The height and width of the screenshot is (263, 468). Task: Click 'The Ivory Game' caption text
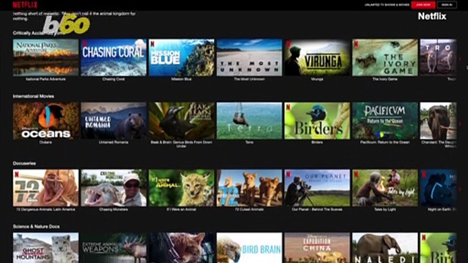385,79
